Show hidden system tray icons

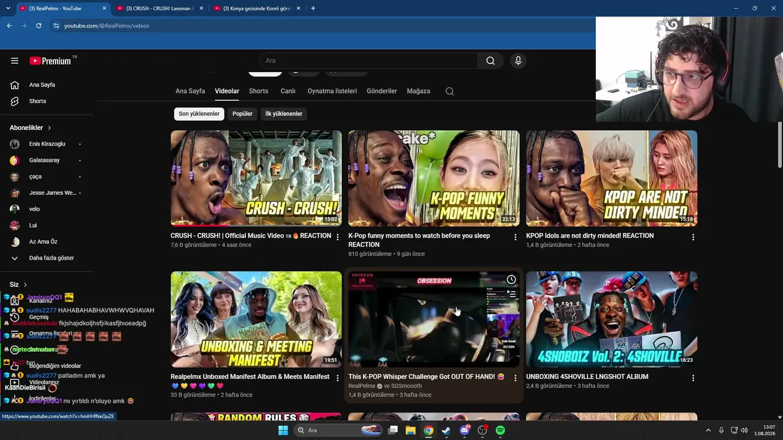(x=708, y=430)
